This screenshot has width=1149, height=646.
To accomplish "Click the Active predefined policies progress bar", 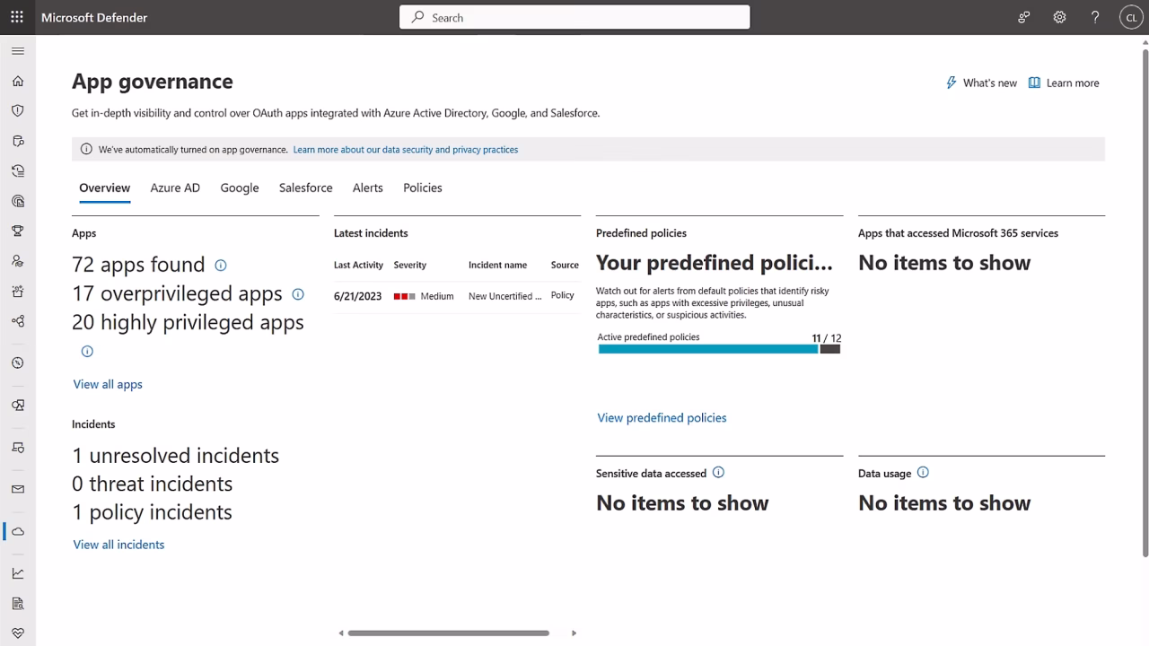I will pyautogui.click(x=719, y=349).
